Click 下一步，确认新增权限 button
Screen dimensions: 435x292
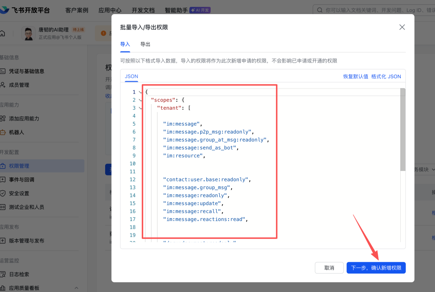click(376, 267)
